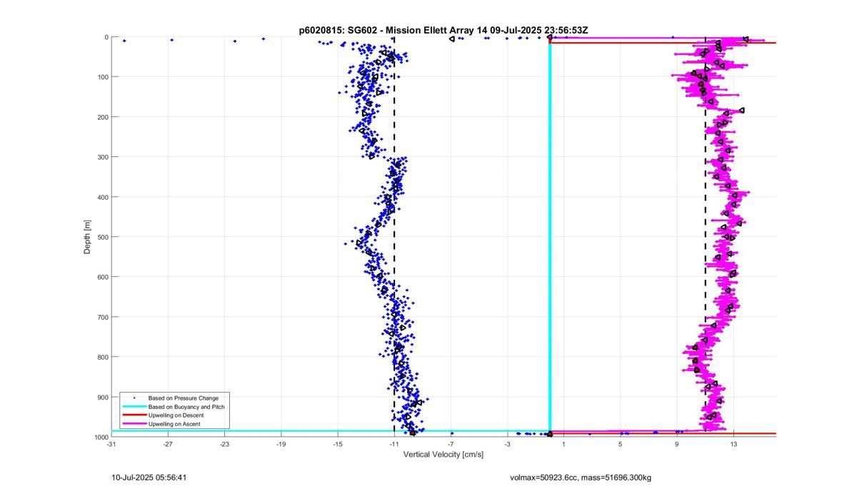Click the plot title mentioning SG602 Mission Ellett Array
Image resolution: width=857 pixels, height=491 pixels.
pyautogui.click(x=443, y=30)
